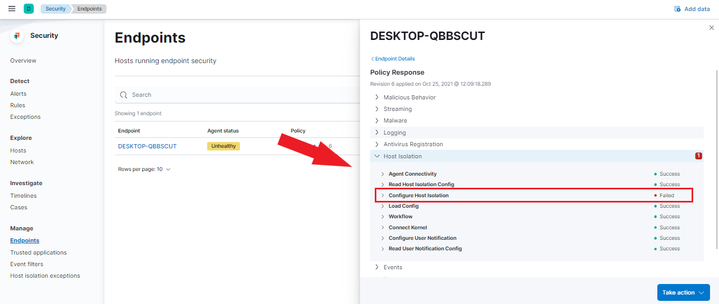
Task: Click the Unhealthy agent status badge
Action: pyautogui.click(x=224, y=146)
